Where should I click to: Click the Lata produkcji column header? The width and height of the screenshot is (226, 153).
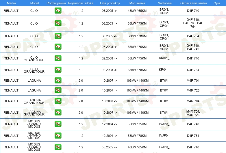click(110, 3)
